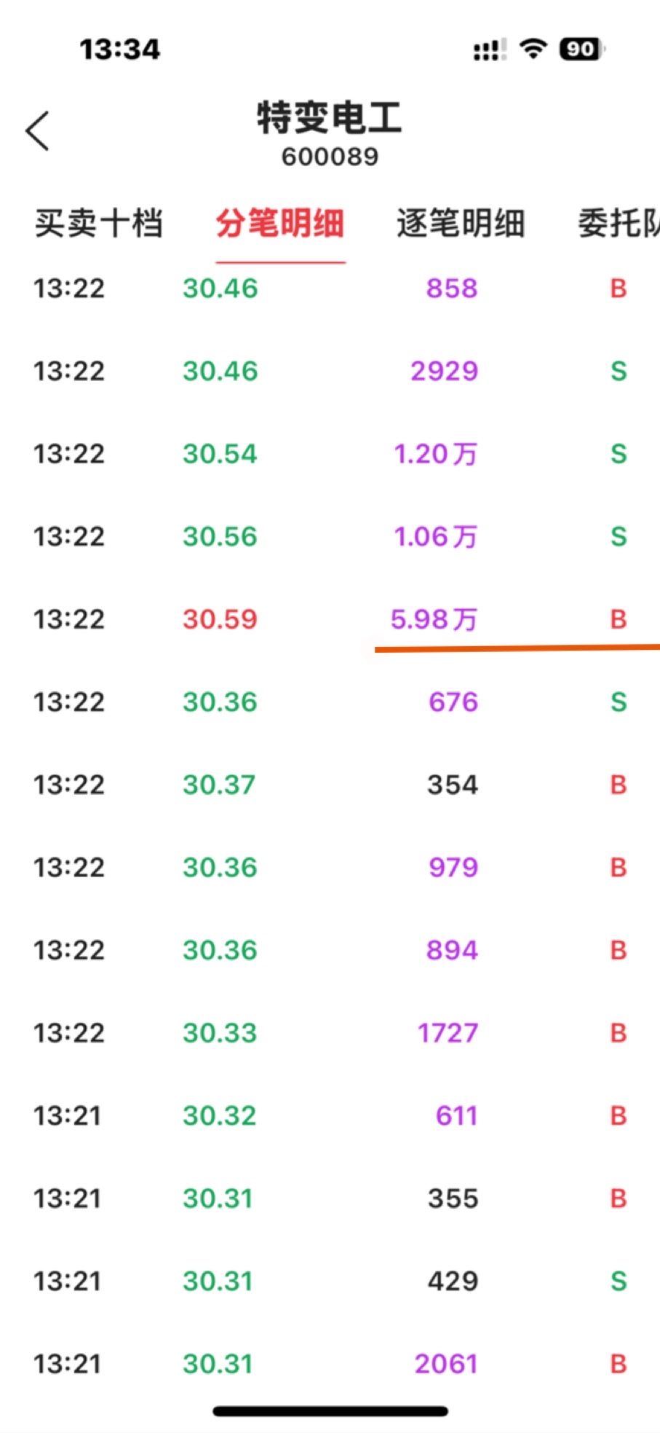Tap the home indicator bar
The image size is (660, 1433).
pyautogui.click(x=330, y=1411)
